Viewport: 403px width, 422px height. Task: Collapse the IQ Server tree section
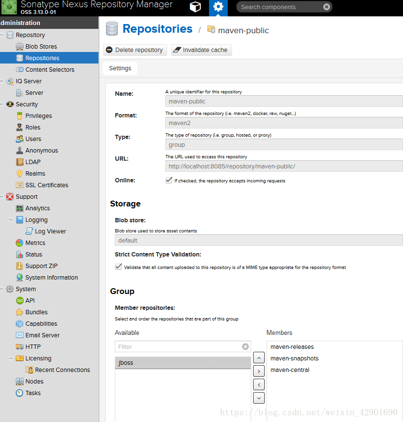(x=1, y=81)
